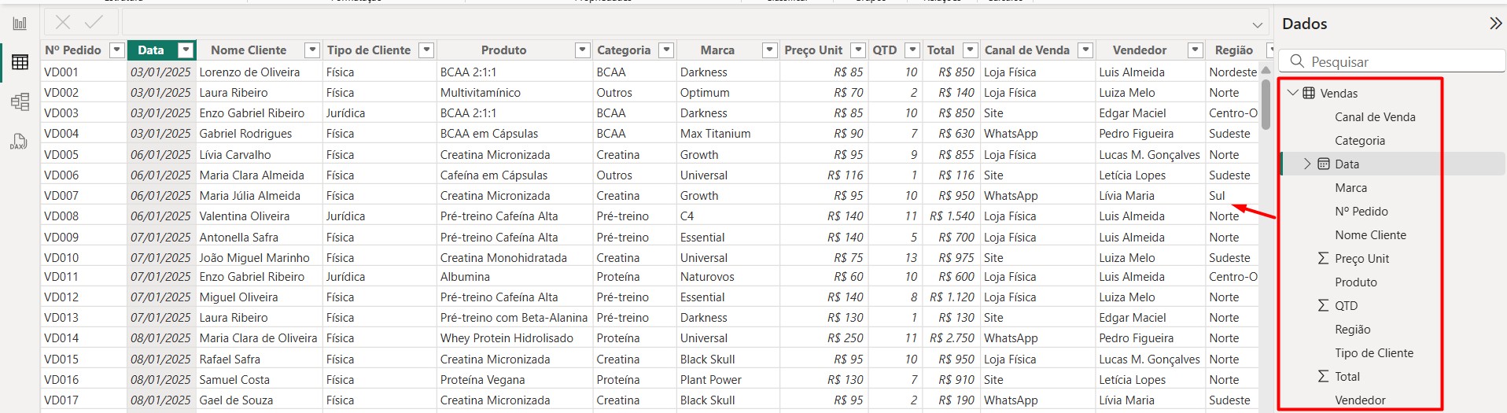Viewport: 1507px width, 413px height.
Task: Click the Tipo de Cliente column header
Action: point(369,50)
